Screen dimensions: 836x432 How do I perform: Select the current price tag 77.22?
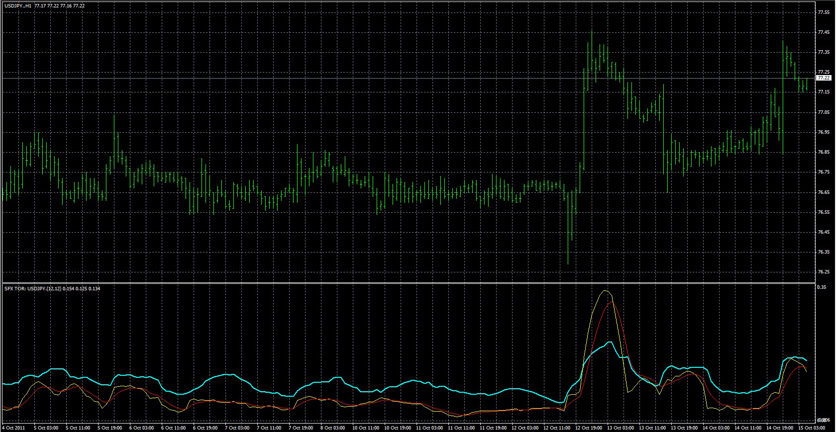pos(824,78)
